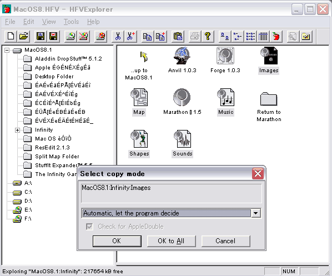Click the drive with red apple toolbar icon
This screenshot has height=276, width=332.
point(100,36)
